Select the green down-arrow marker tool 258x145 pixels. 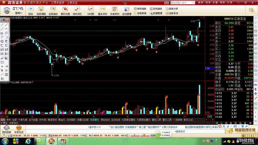coord(2,66)
